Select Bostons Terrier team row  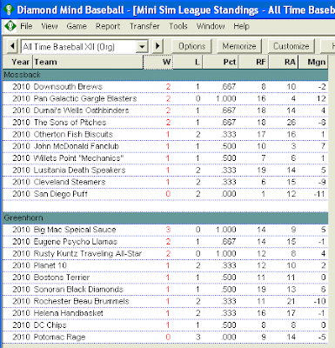165,278
